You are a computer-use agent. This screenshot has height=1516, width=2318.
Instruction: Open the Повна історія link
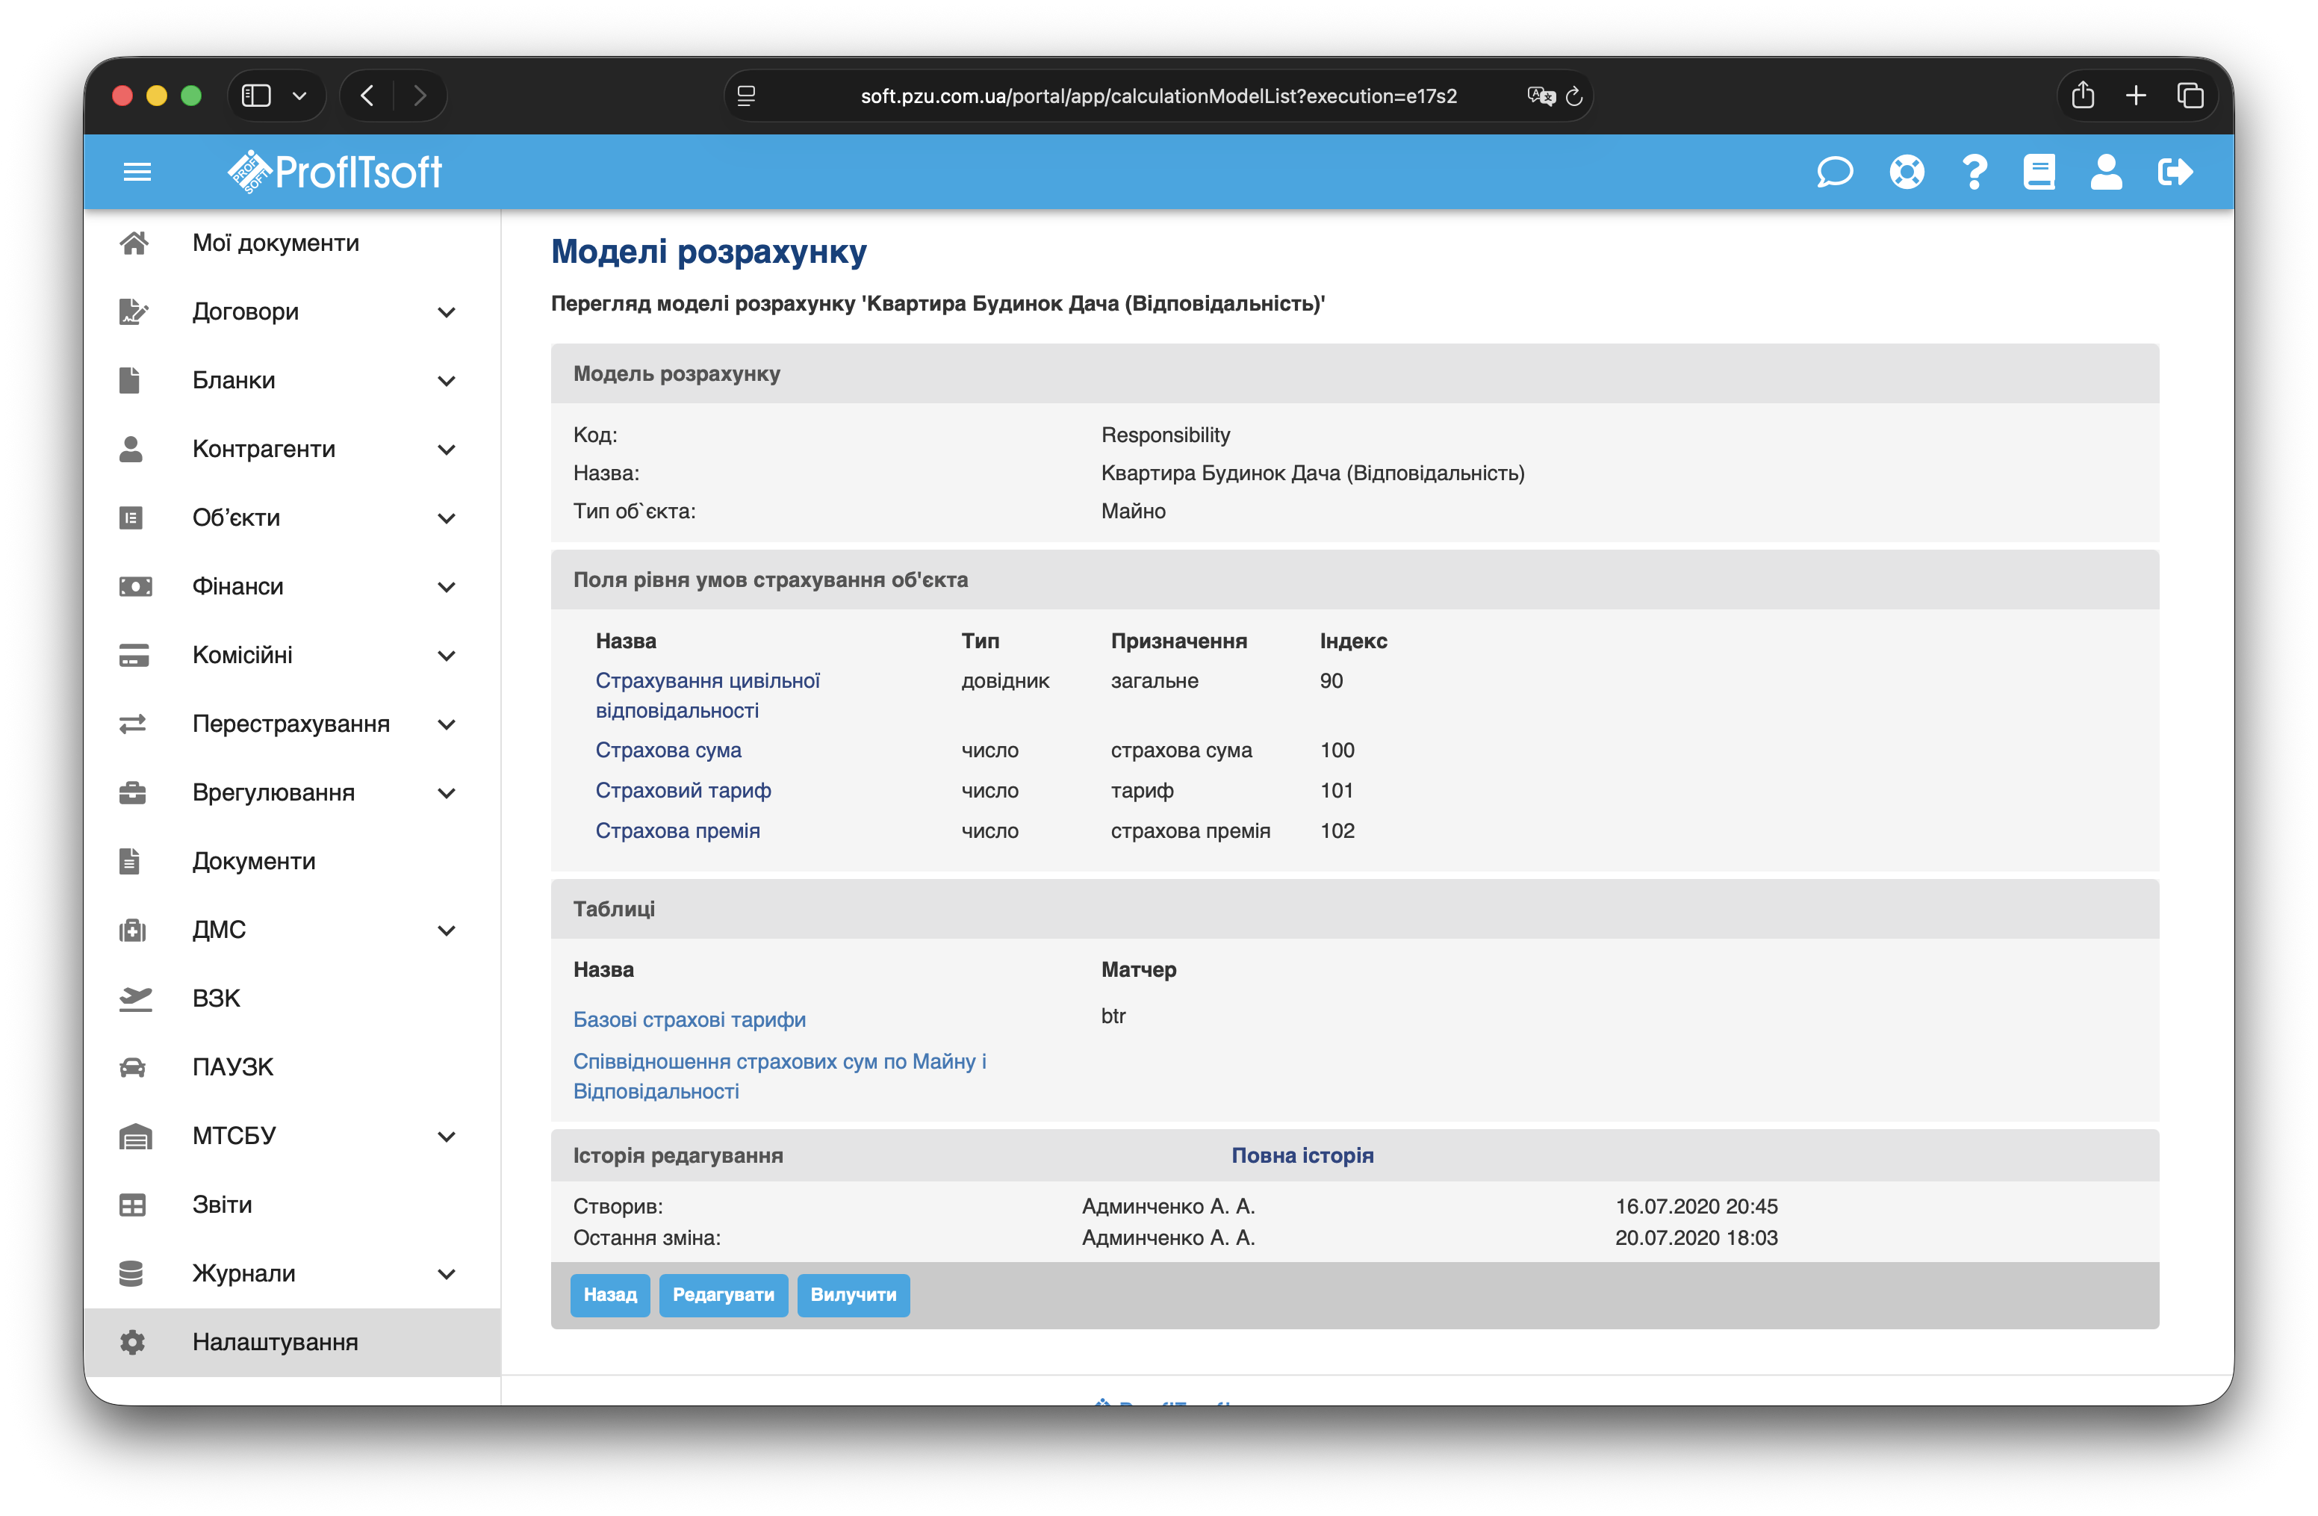click(x=1302, y=1156)
